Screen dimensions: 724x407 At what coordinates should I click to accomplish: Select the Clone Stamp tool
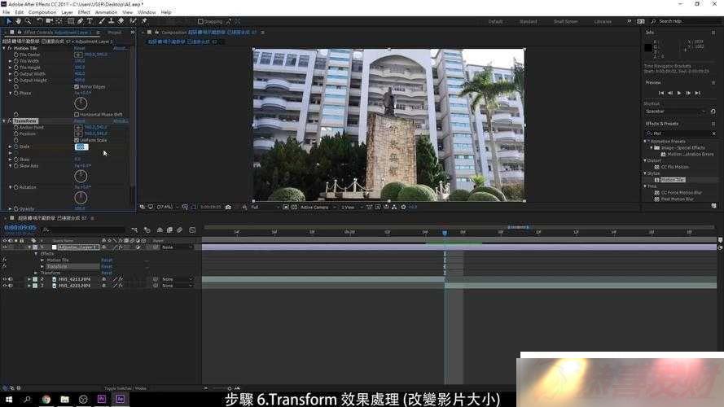(x=112, y=21)
